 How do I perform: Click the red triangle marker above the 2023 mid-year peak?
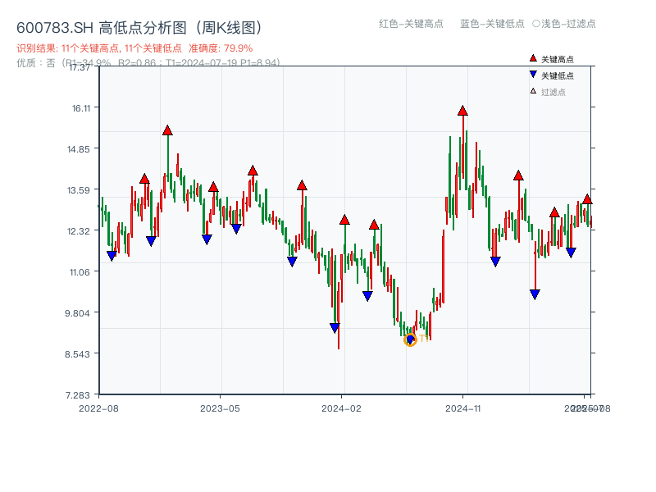click(x=253, y=171)
